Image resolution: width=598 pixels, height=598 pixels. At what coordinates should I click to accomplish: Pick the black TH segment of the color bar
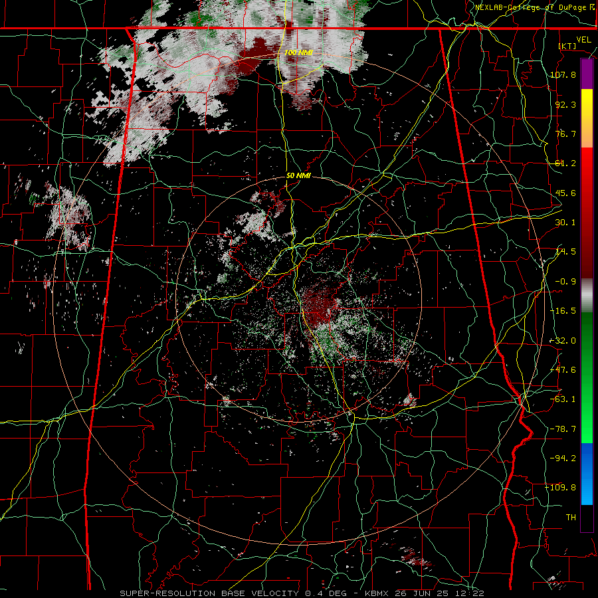click(587, 518)
